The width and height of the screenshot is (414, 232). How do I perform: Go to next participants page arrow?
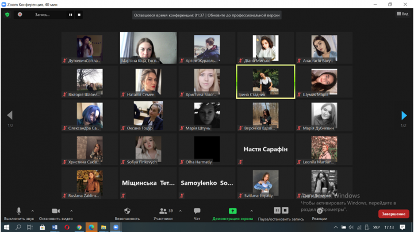tap(404, 116)
